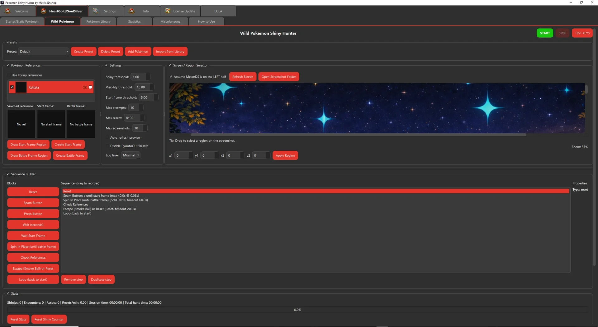
Task: Click the horizontal scrollbar under the screenshot preview
Action: [x=358, y=135]
